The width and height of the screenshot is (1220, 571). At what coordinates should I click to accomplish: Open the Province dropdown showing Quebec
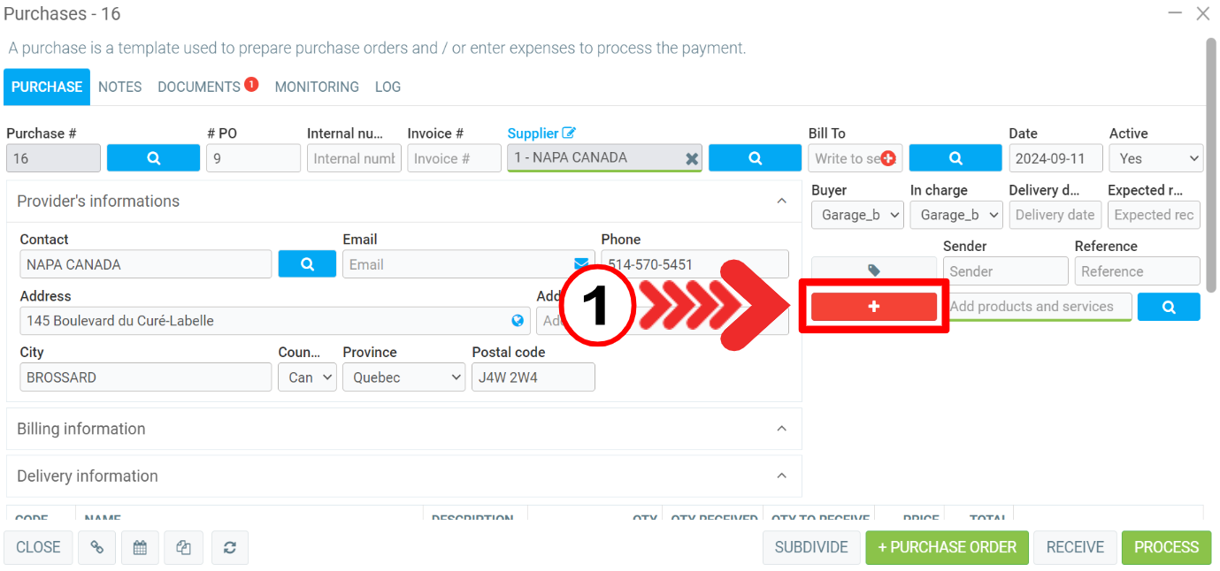403,377
